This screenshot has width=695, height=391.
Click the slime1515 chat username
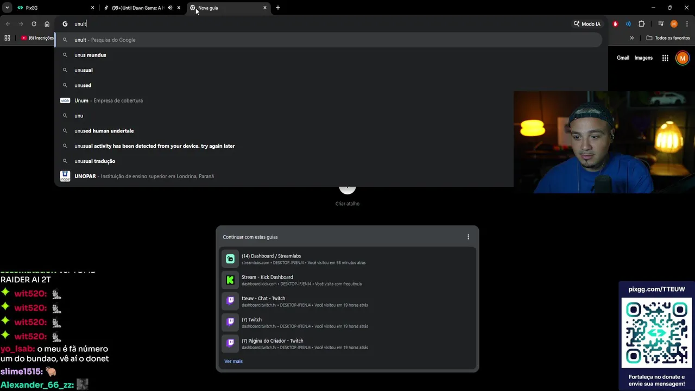click(x=20, y=371)
